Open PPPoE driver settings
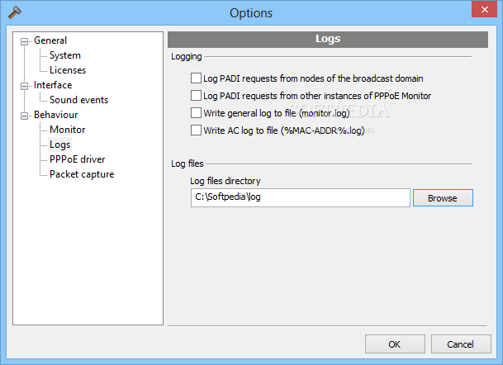503x365 pixels. point(77,159)
